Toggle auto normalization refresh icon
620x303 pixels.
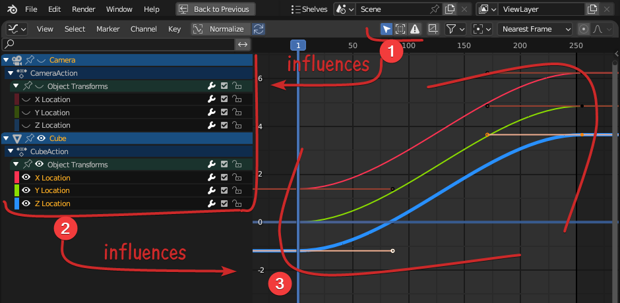(259, 29)
